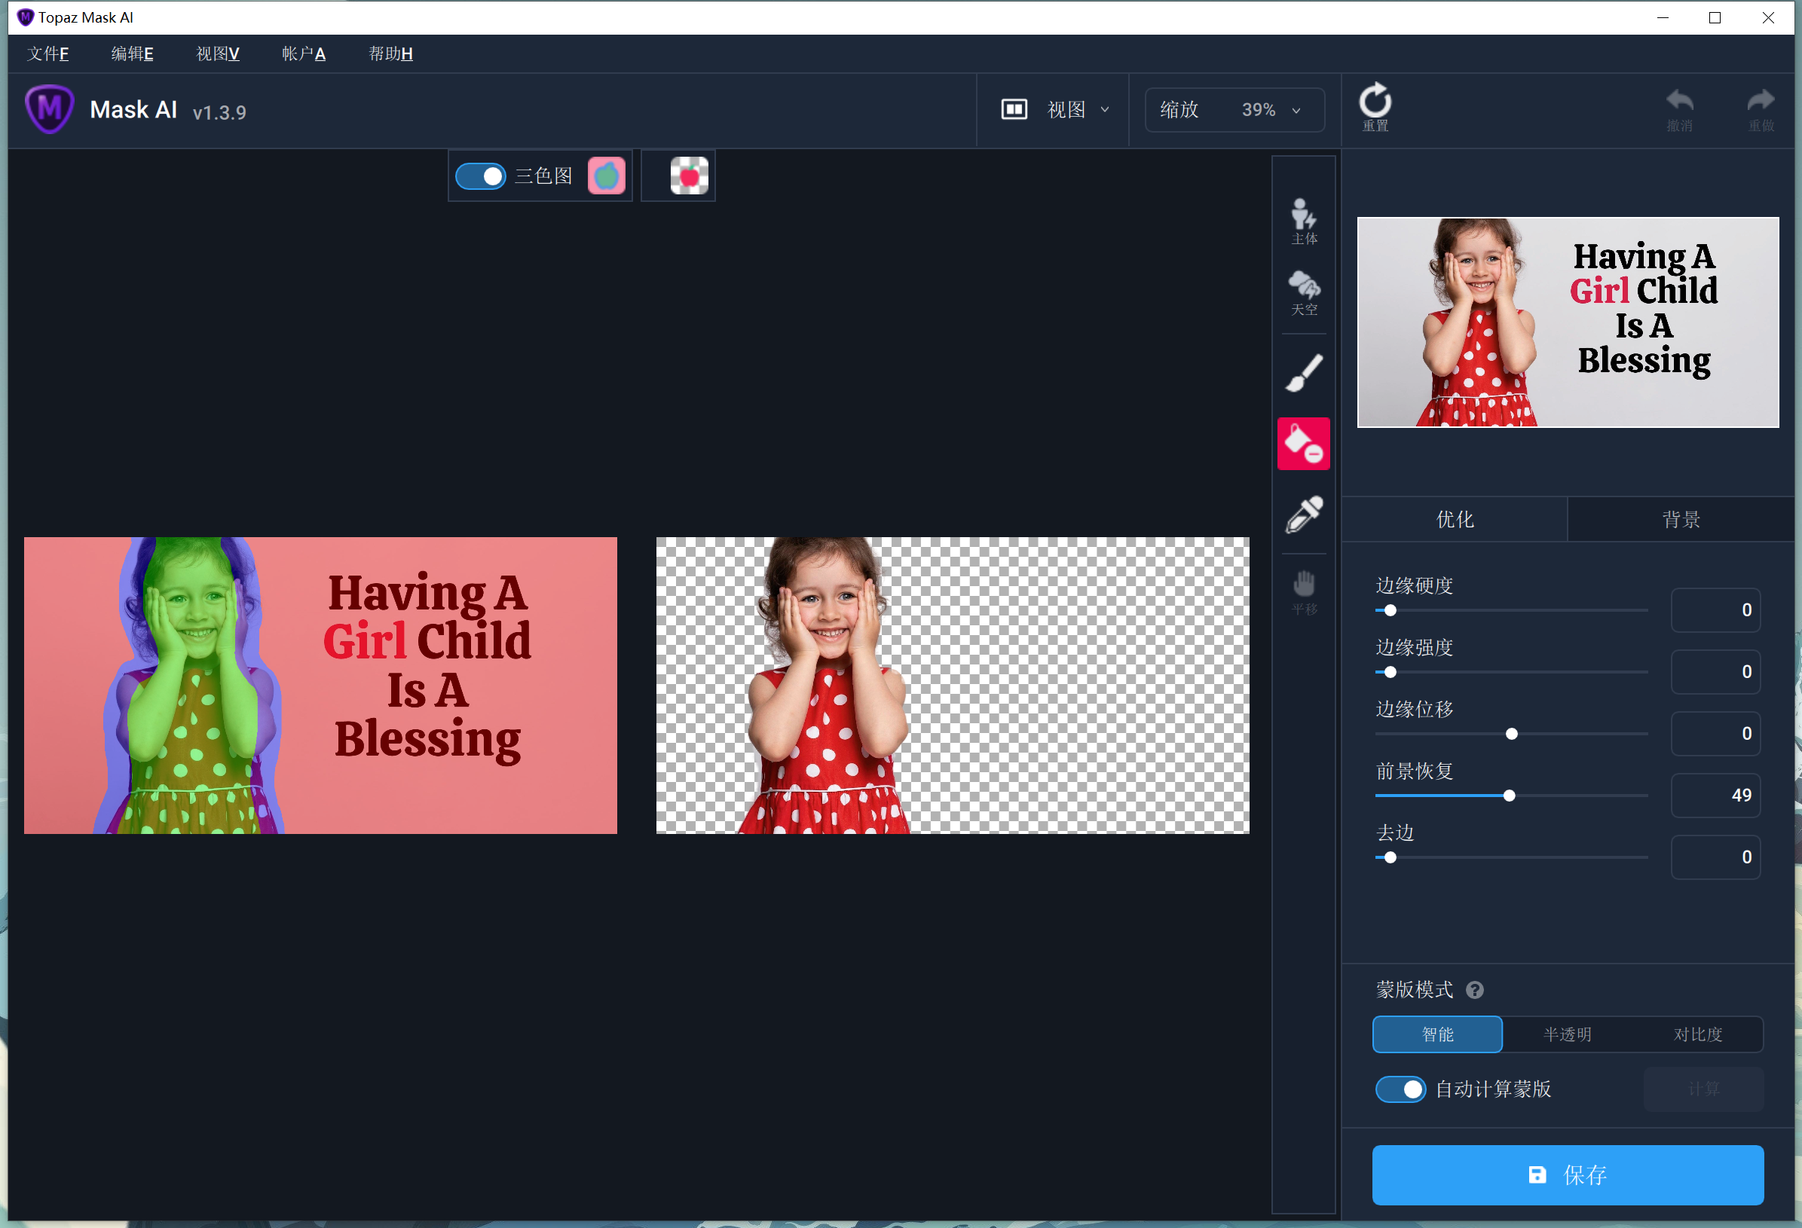Viewport: 1802px width, 1228px height.
Task: Select the Contrast (对比度) mask mode
Action: [1697, 1034]
